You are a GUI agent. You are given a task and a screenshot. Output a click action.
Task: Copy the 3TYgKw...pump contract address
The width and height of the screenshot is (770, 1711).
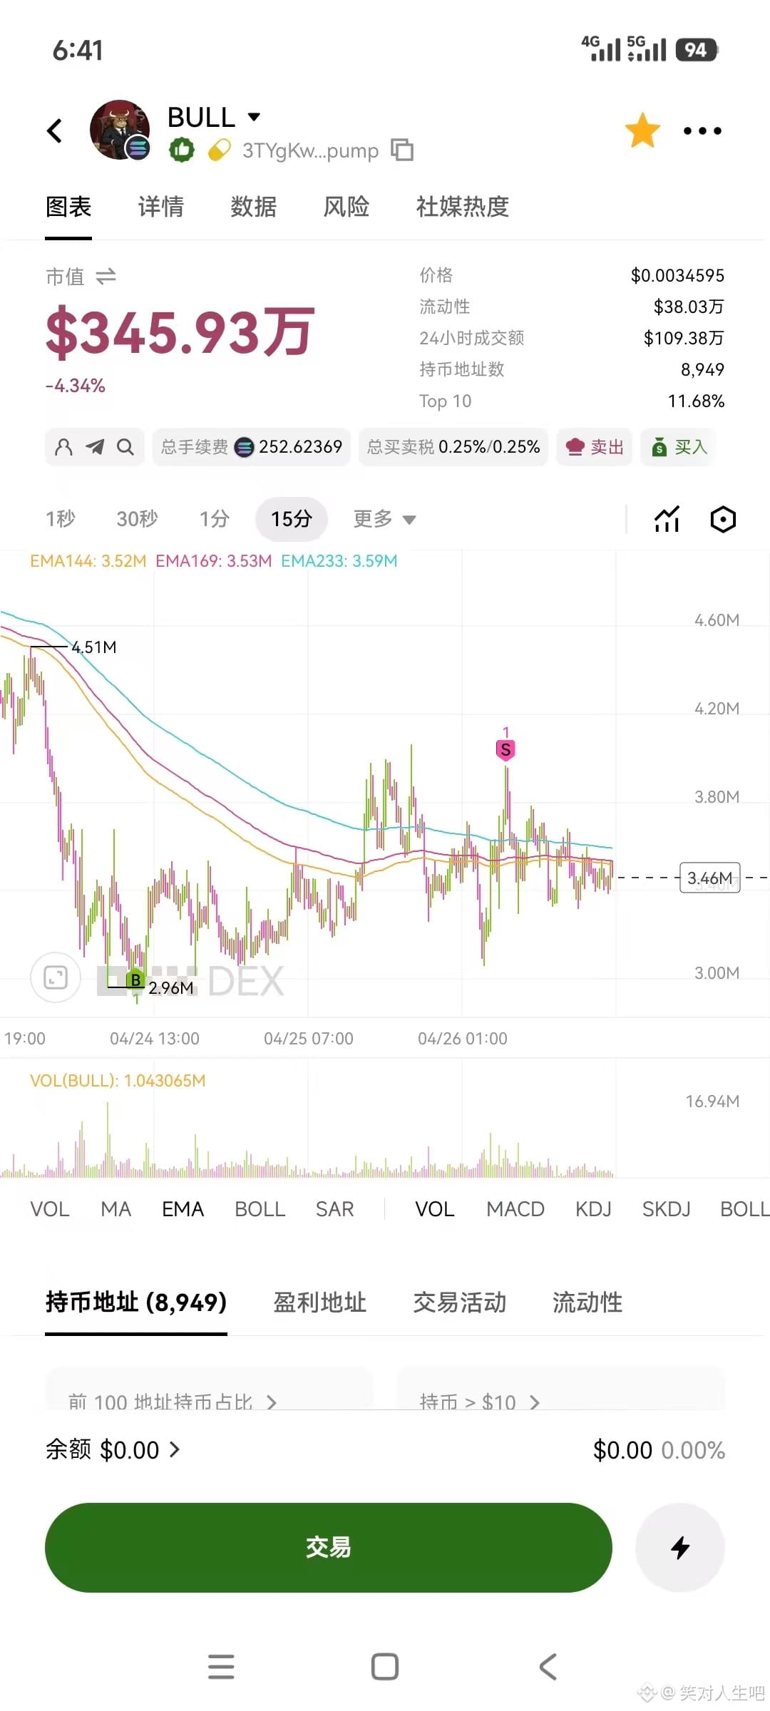402,150
